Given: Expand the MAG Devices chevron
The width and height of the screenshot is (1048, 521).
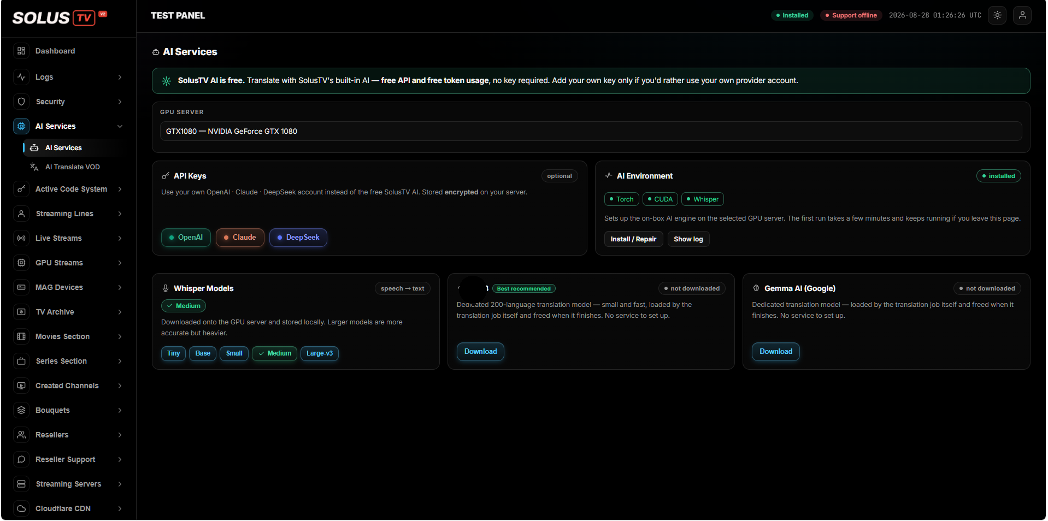Looking at the screenshot, I should (120, 287).
